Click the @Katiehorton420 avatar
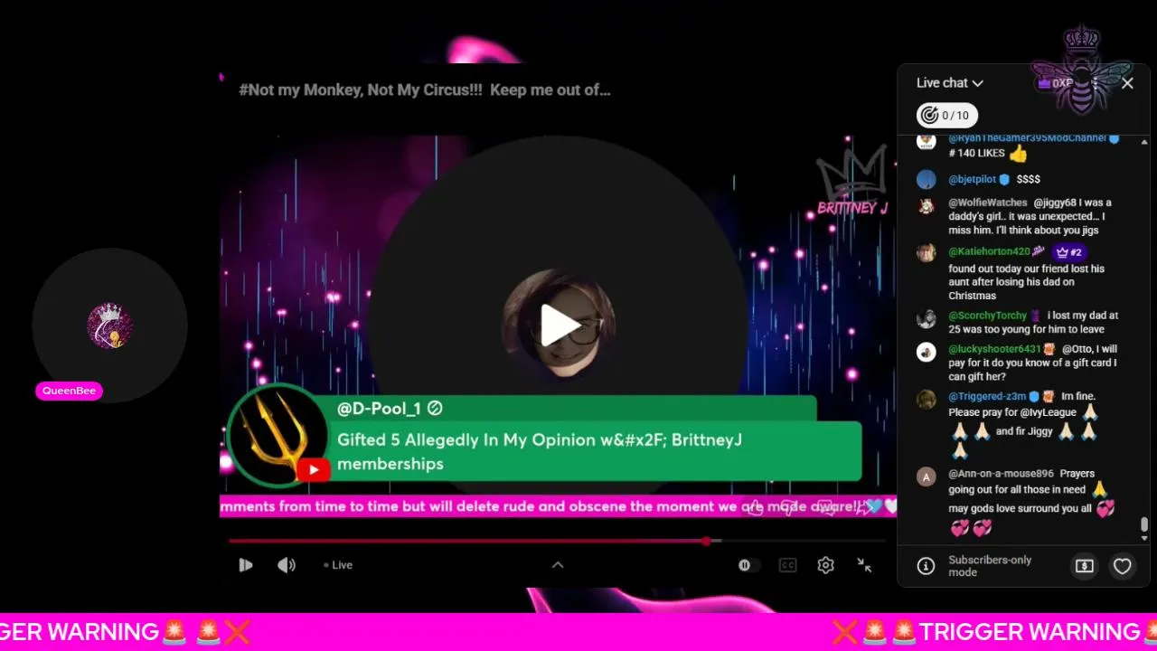1157x651 pixels. click(x=926, y=253)
